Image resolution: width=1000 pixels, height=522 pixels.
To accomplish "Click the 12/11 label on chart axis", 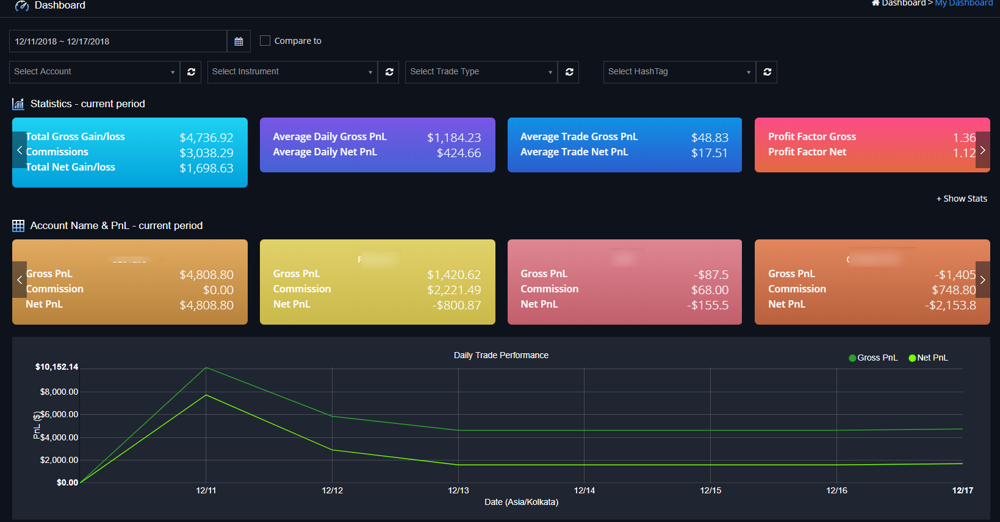I will 206,490.
